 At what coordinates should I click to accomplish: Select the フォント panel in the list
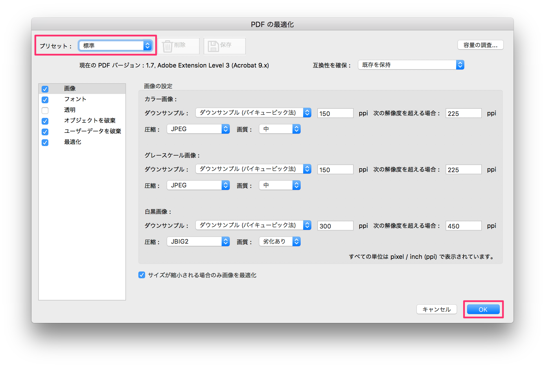82,99
